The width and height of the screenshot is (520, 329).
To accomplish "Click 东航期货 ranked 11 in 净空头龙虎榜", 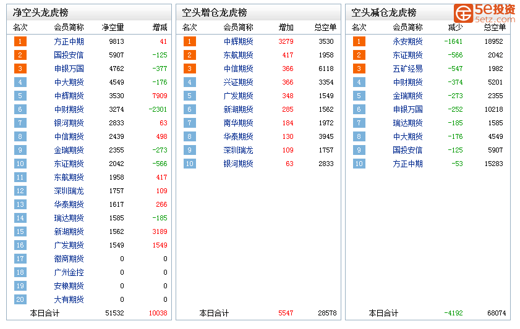I will tap(69, 177).
